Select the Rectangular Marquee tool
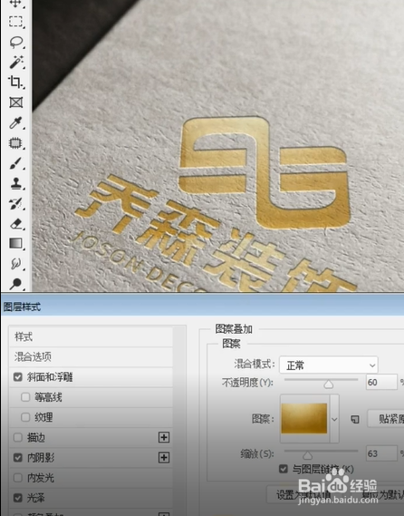This screenshot has width=404, height=516. pos(15,22)
